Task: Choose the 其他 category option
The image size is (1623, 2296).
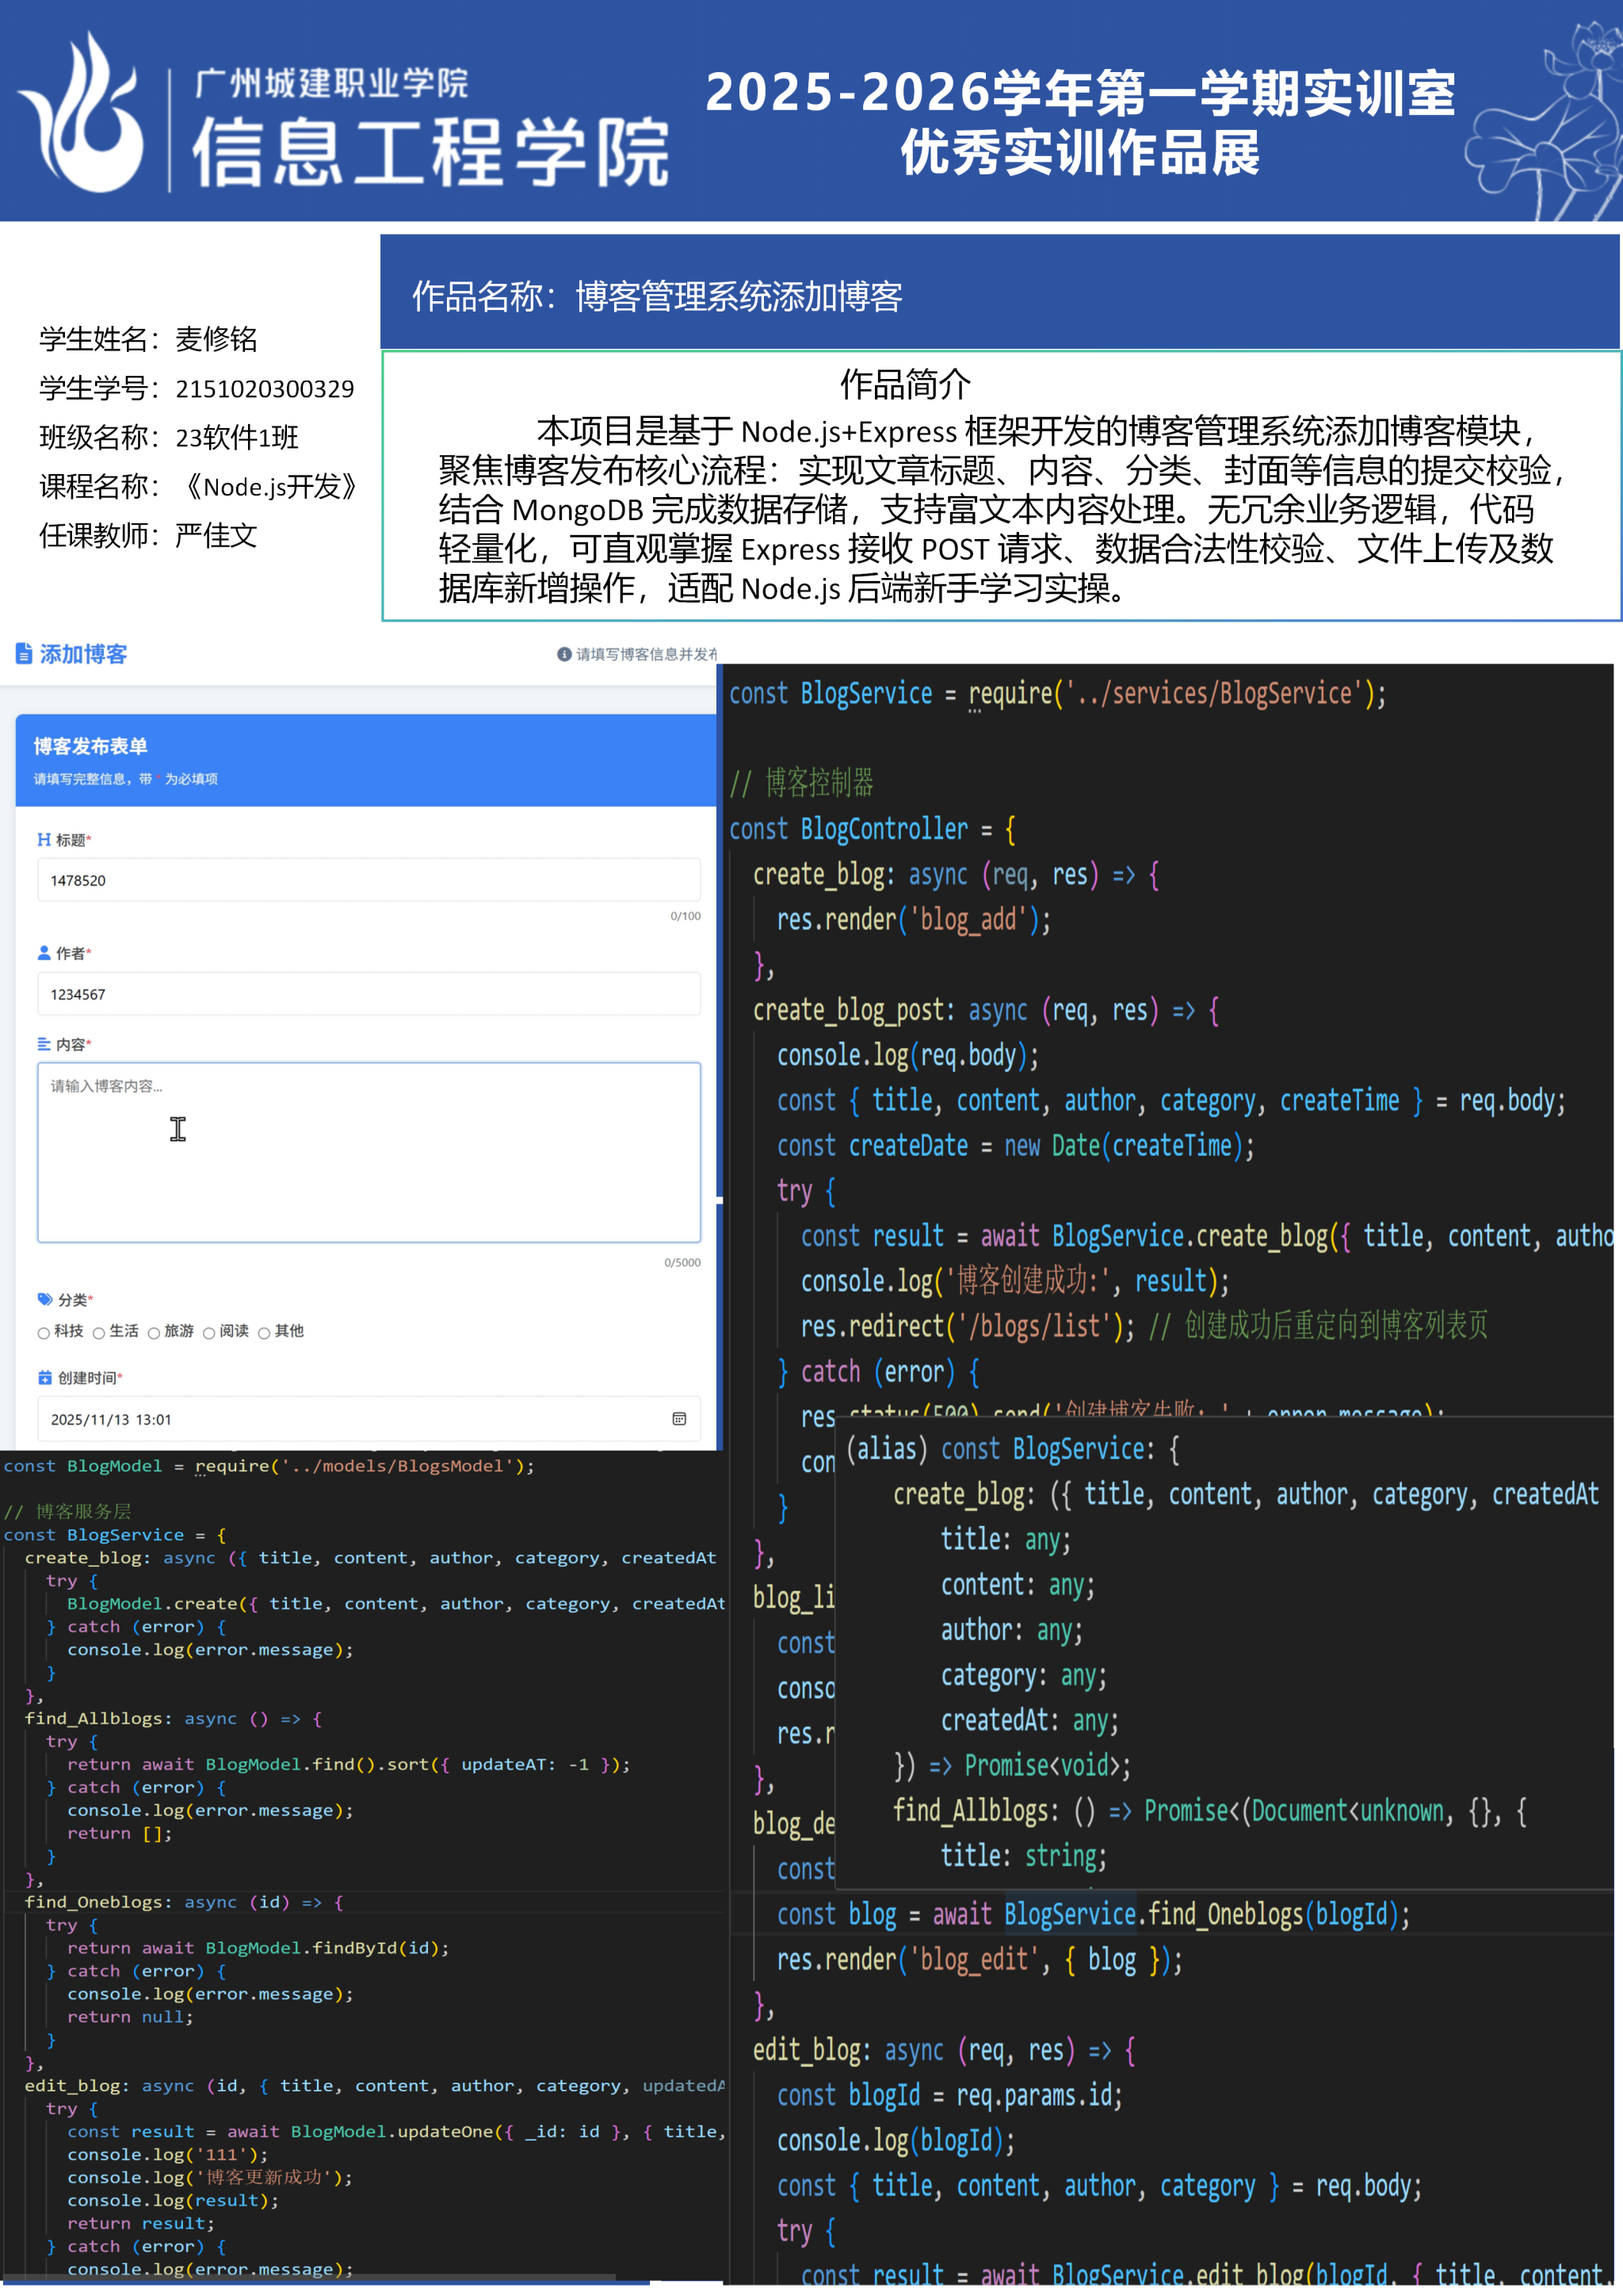Action: [x=264, y=1332]
